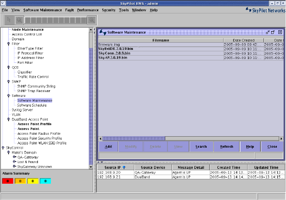The width and height of the screenshot is (286, 200).
Task: Click the Close button in panel
Action: (272, 147)
